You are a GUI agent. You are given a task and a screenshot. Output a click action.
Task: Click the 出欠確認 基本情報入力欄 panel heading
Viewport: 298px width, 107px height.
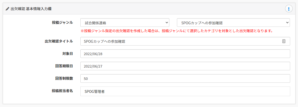point(31,9)
